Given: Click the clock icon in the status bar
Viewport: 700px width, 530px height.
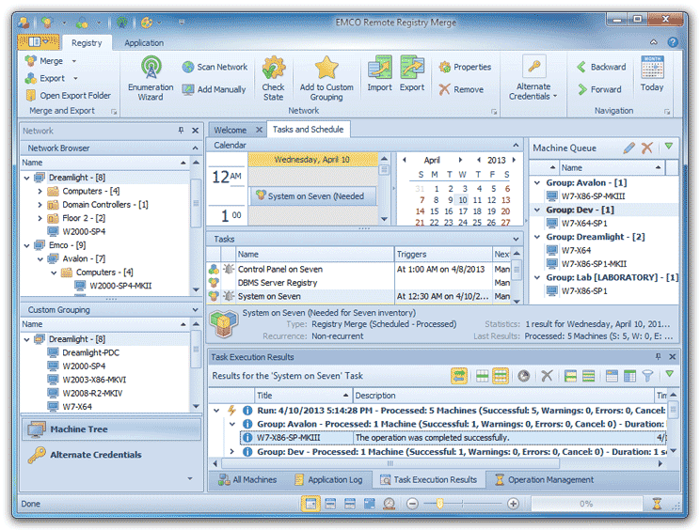Looking at the screenshot, I should tap(390, 504).
